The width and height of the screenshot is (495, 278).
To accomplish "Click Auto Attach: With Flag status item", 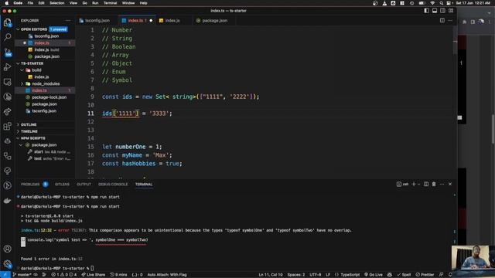I will pos(167,275).
